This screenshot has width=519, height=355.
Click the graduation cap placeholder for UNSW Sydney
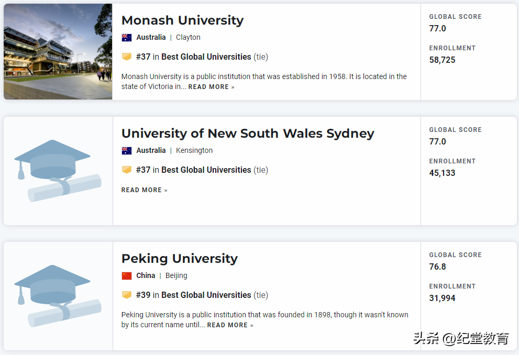coord(58,171)
